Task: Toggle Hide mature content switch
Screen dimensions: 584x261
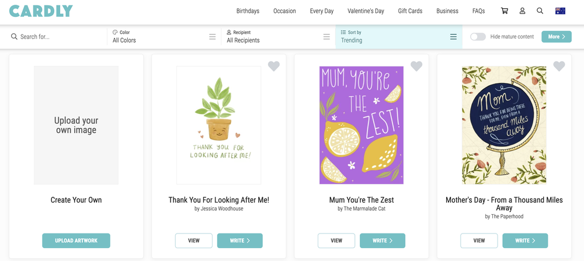Action: tap(478, 36)
